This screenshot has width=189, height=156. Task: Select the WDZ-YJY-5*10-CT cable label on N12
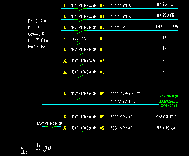click(x=121, y=5)
